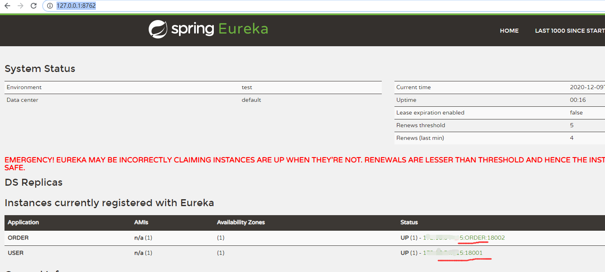Click the 'default' data center value
Image resolution: width=605 pixels, height=272 pixels.
coord(251,100)
